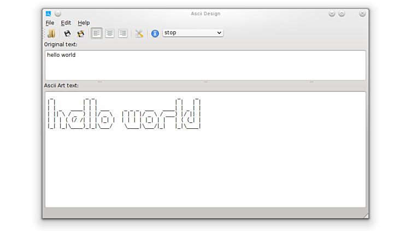Click the window resize grip in bottom corner

366,216
